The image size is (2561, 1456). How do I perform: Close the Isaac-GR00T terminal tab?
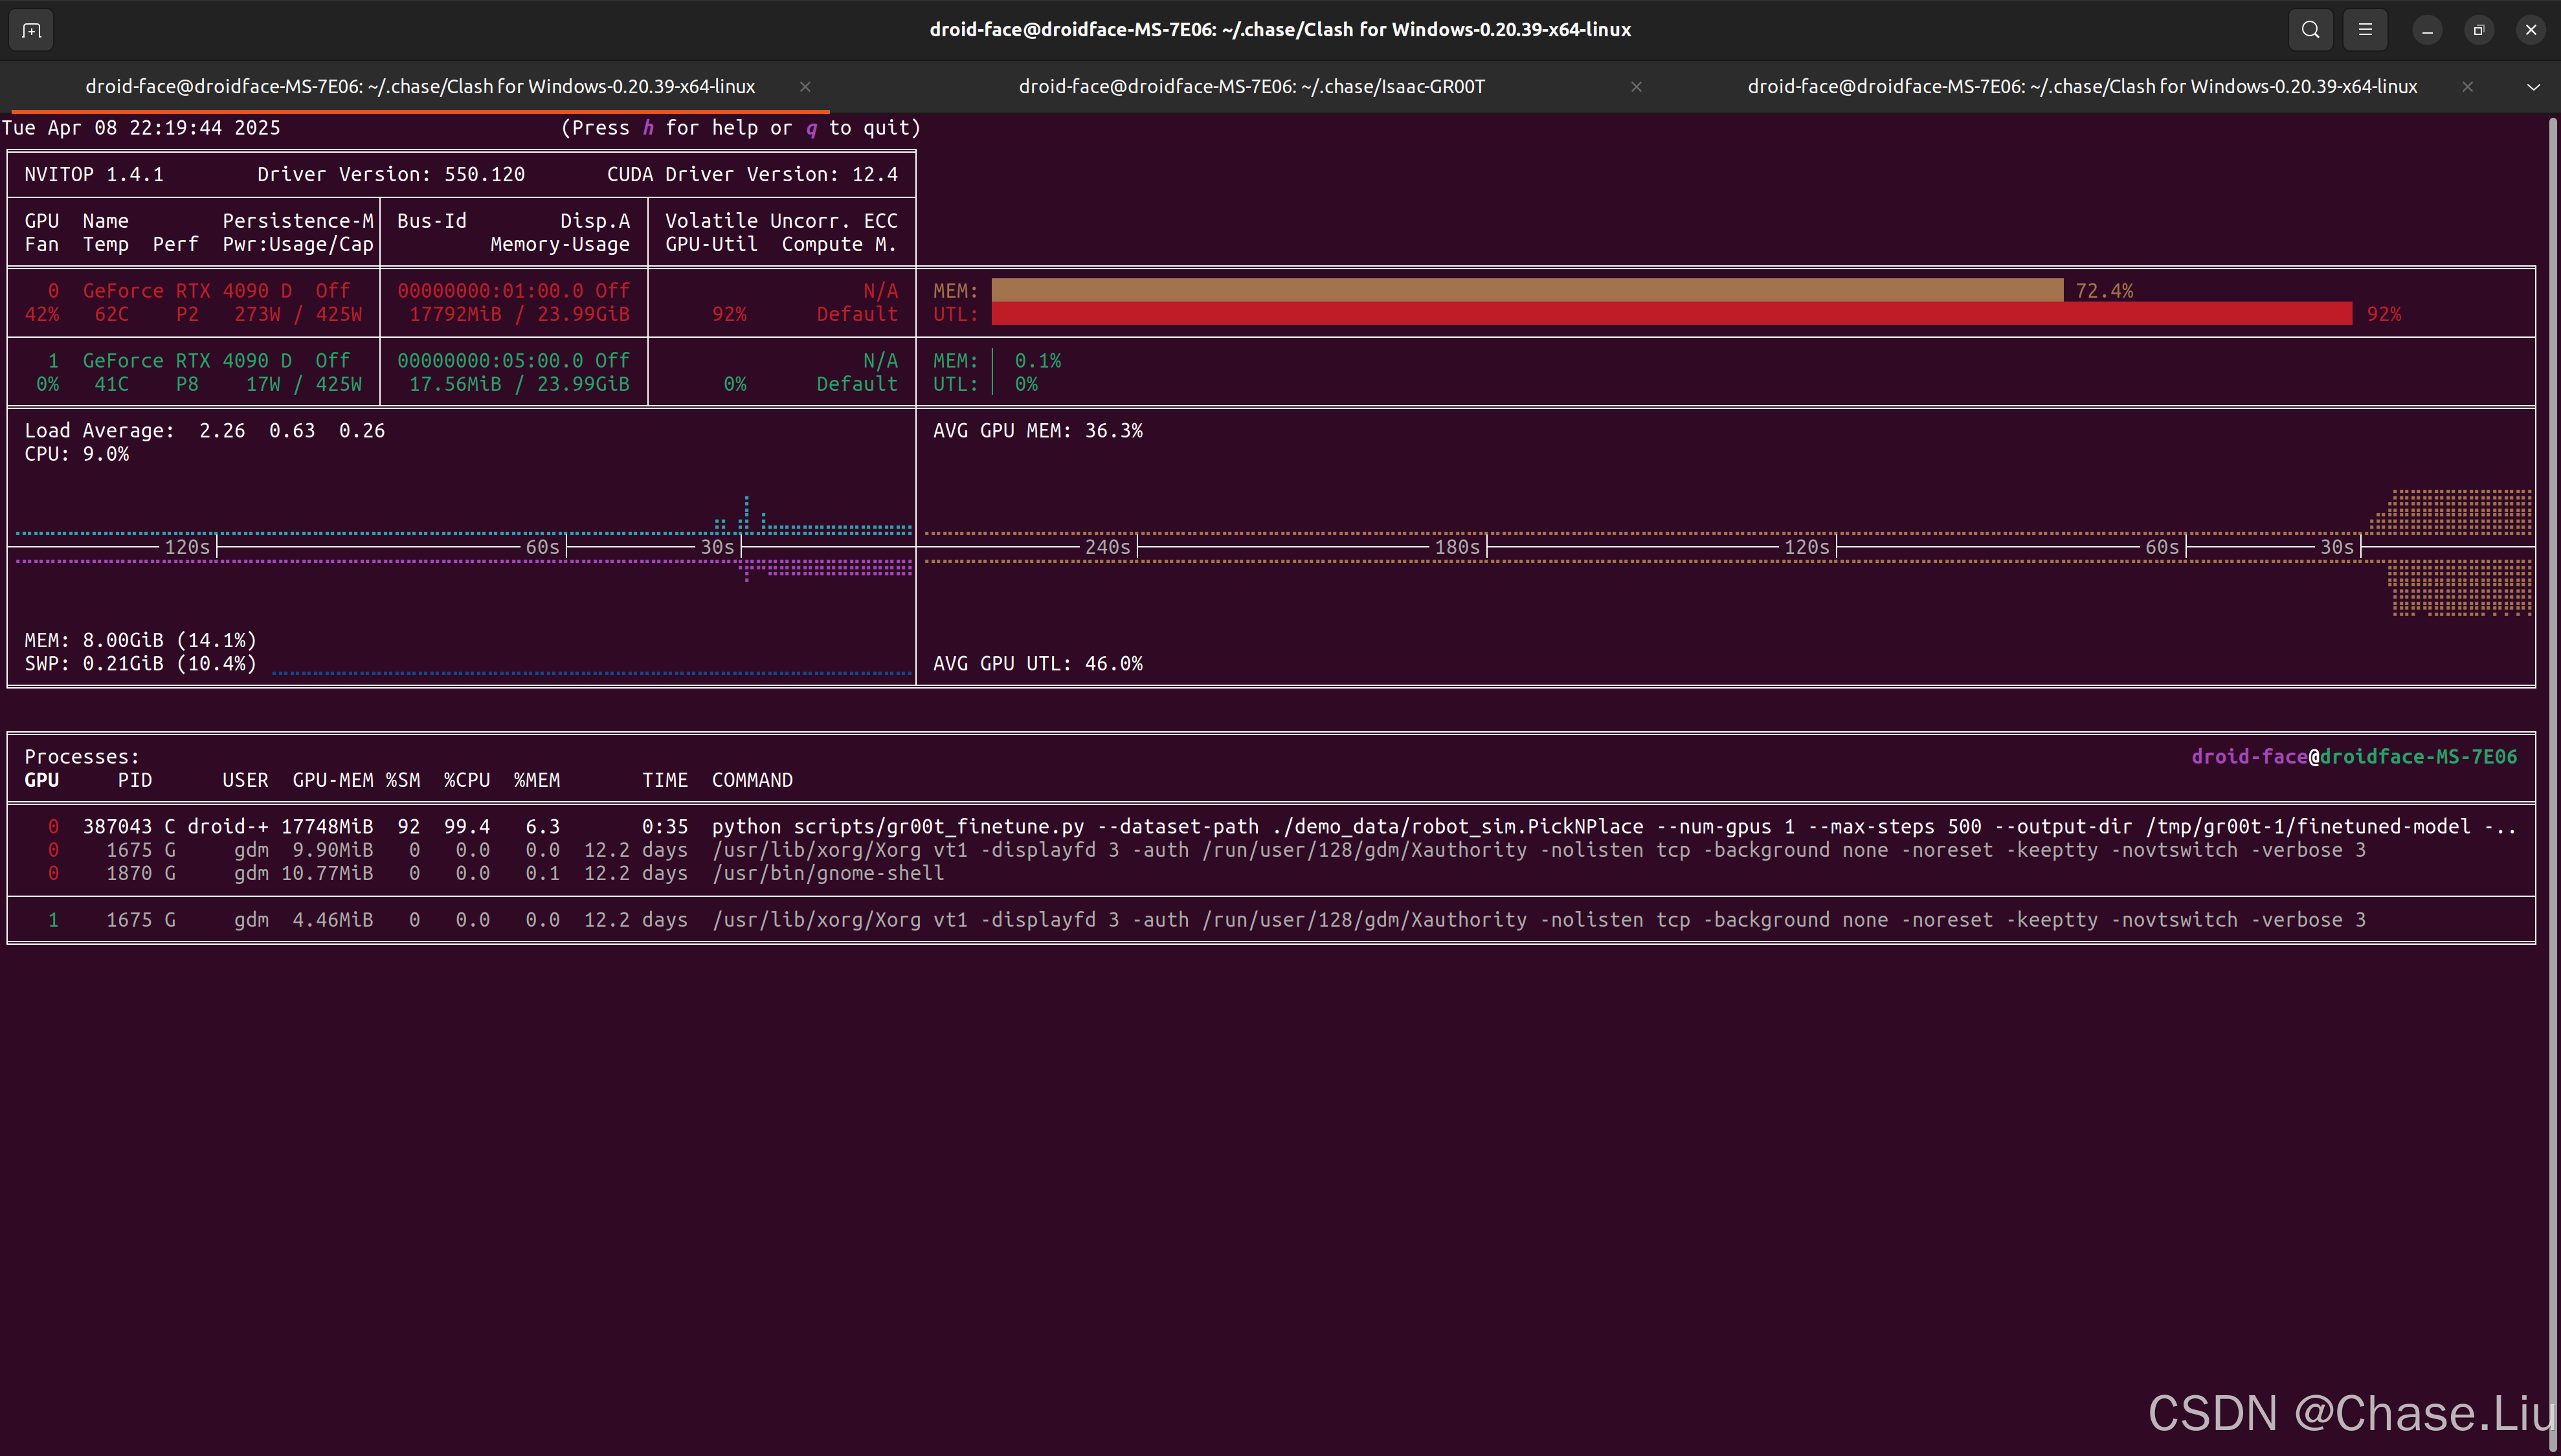tap(1637, 87)
